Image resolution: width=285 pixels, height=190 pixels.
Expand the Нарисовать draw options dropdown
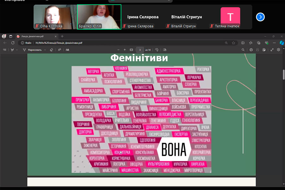pos(45,50)
